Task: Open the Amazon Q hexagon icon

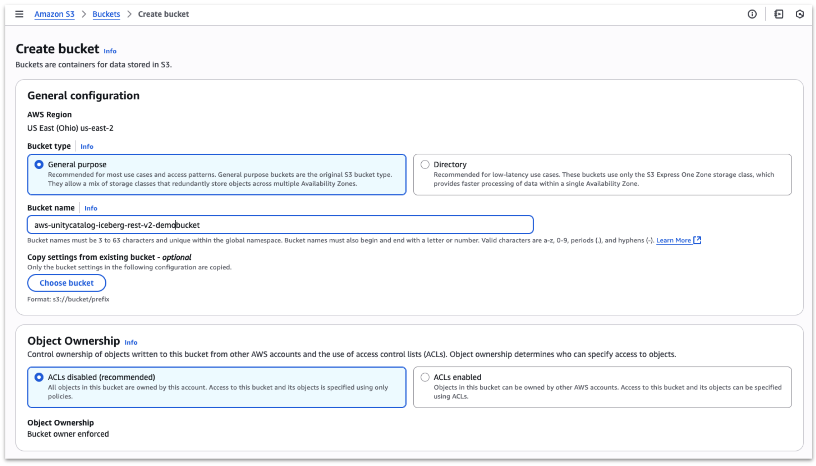Action: click(800, 14)
